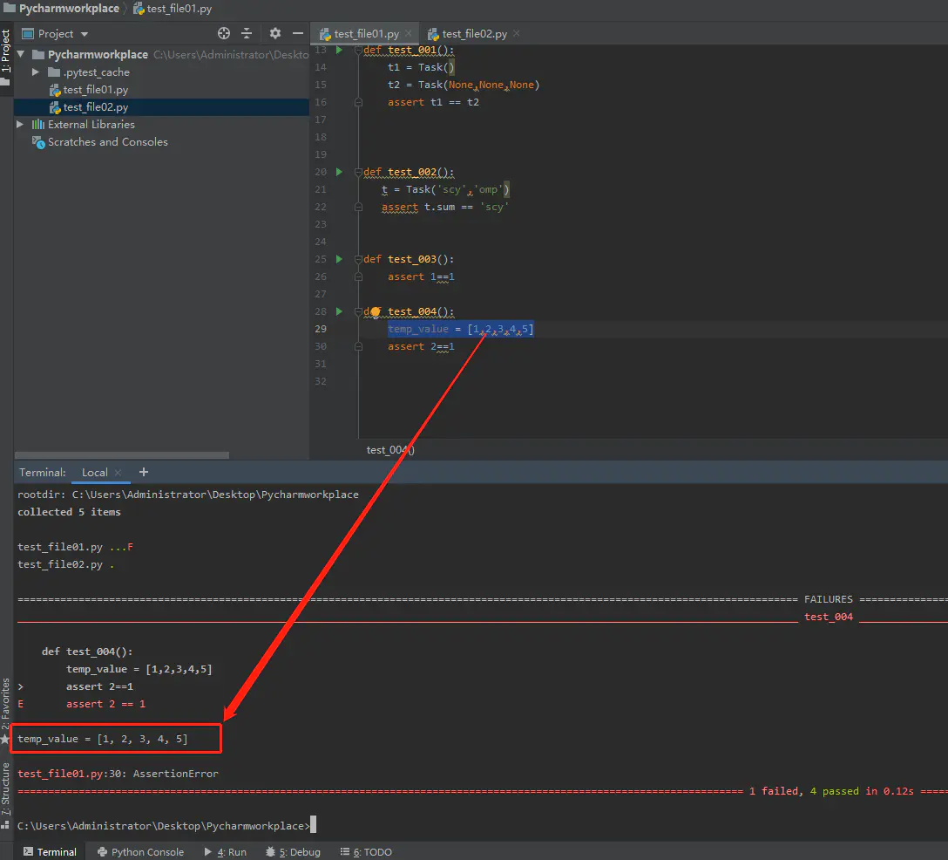This screenshot has width=948, height=860.
Task: Click 'temp_value = [1, 2, 3, 4, 5]' terminal output
Action: point(102,739)
